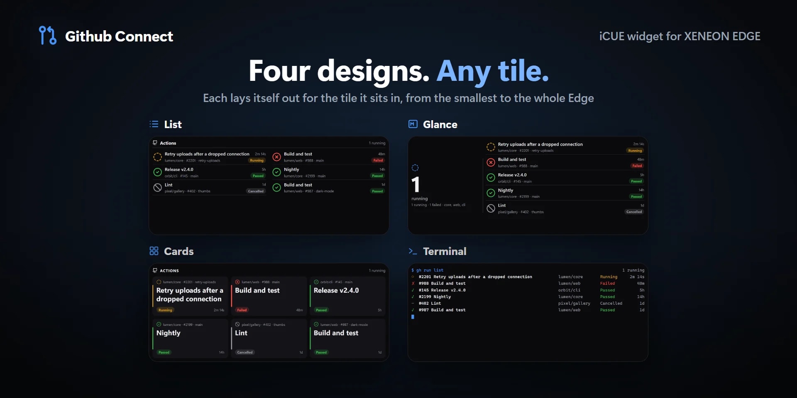
Task: Open the Nightly card in Cards widget
Action: tap(190, 338)
